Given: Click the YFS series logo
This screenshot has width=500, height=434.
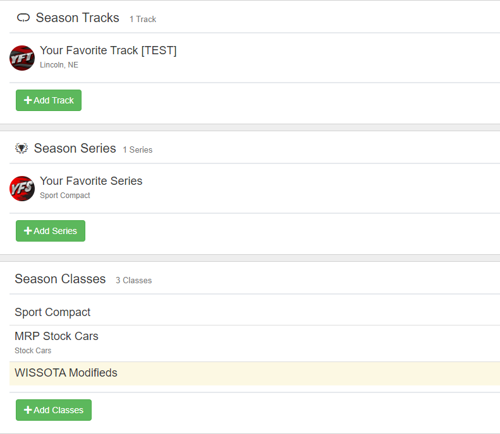Looking at the screenshot, I should click(x=22, y=189).
